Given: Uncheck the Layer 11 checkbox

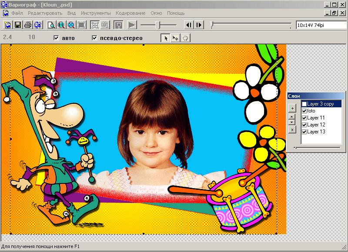Looking at the screenshot, I should click(304, 118).
